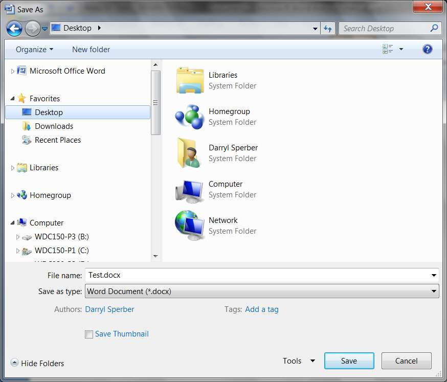Select the Homegroup system folder icon
447x382 pixels.
point(190,117)
